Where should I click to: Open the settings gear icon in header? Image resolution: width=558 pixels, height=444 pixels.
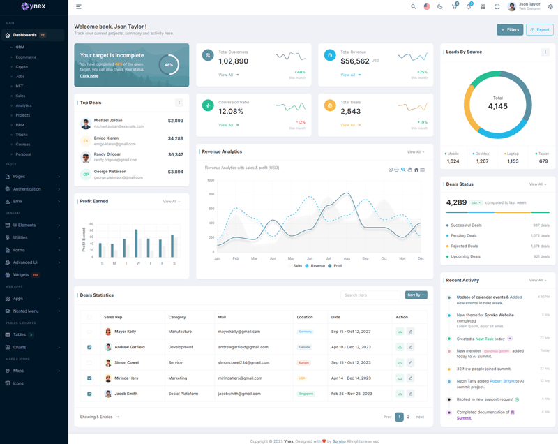[x=550, y=7]
